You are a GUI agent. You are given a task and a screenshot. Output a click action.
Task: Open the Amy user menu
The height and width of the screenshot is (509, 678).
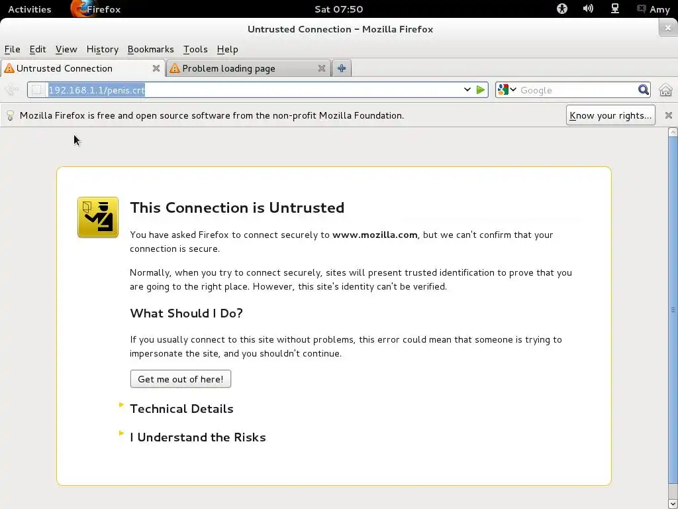click(x=654, y=9)
